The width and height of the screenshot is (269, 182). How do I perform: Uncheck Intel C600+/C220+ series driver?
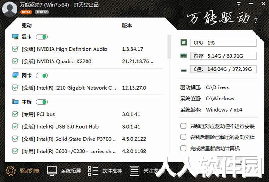15,151
